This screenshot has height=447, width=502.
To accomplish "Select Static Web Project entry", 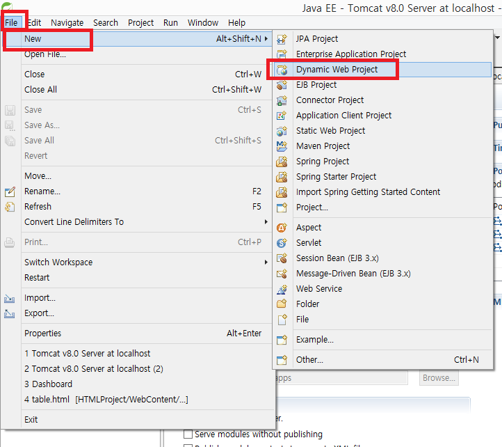I will click(330, 131).
